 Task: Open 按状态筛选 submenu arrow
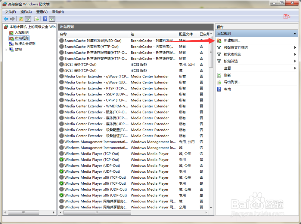click(295, 54)
